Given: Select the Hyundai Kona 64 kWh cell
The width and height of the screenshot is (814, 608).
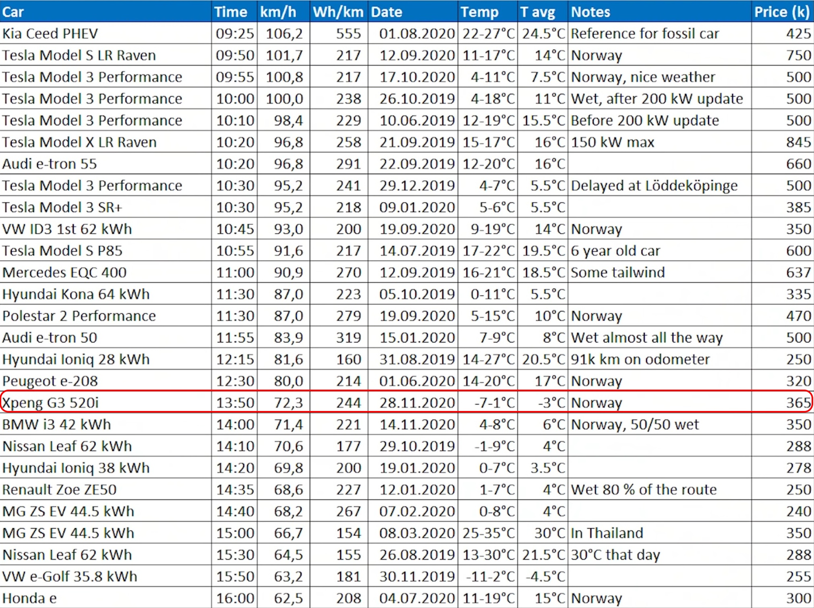Looking at the screenshot, I should (106, 294).
